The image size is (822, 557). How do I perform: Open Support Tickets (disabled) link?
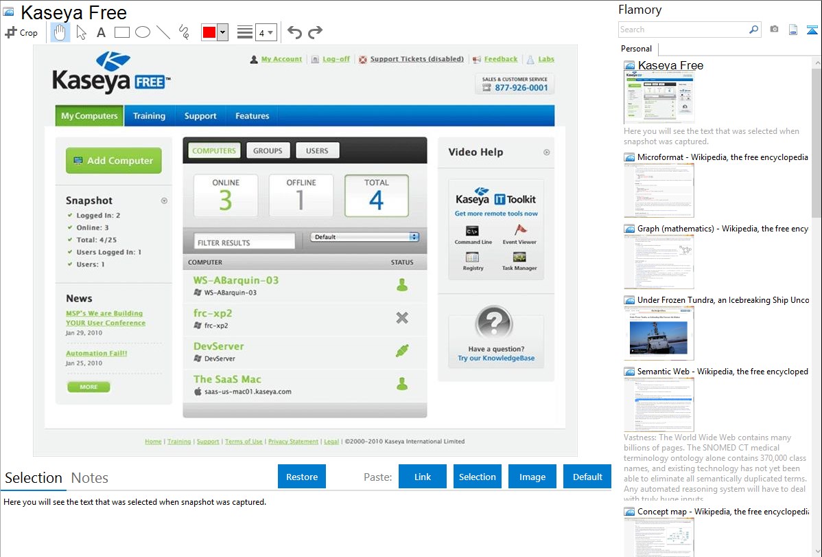click(416, 59)
